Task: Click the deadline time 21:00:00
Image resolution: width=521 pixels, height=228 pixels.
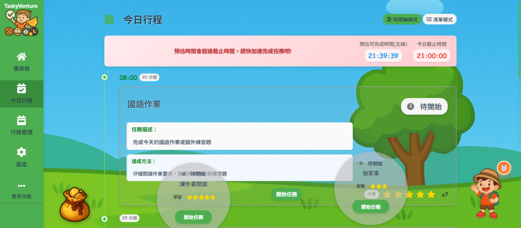Action: pos(431,56)
